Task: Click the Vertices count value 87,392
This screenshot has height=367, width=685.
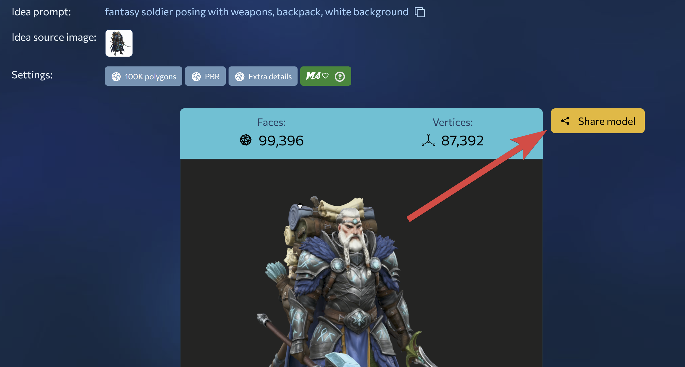Action: coord(462,141)
